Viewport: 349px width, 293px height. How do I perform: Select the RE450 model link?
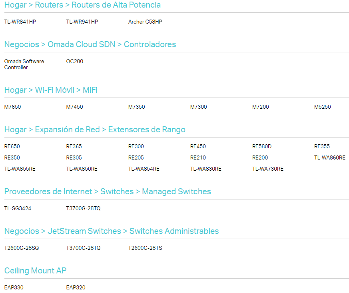198,147
